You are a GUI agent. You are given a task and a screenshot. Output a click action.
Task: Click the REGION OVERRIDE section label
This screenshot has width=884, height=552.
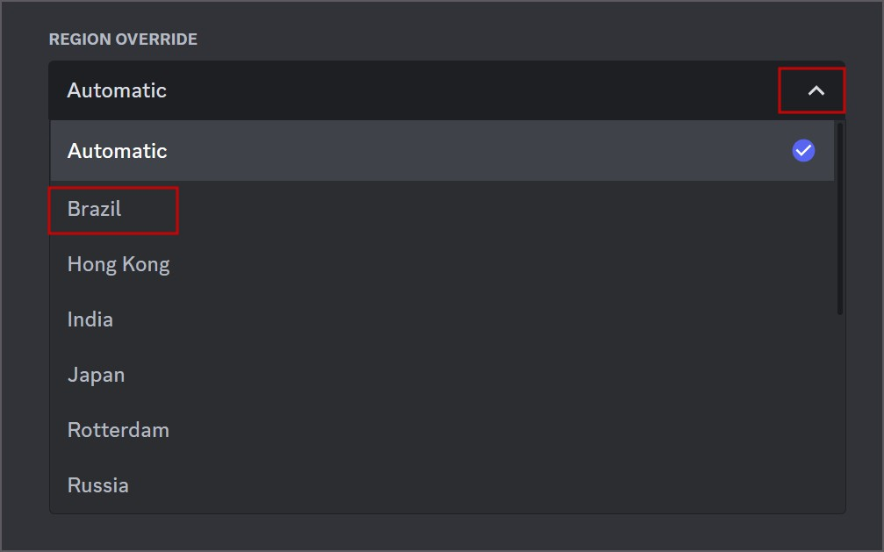pos(125,39)
